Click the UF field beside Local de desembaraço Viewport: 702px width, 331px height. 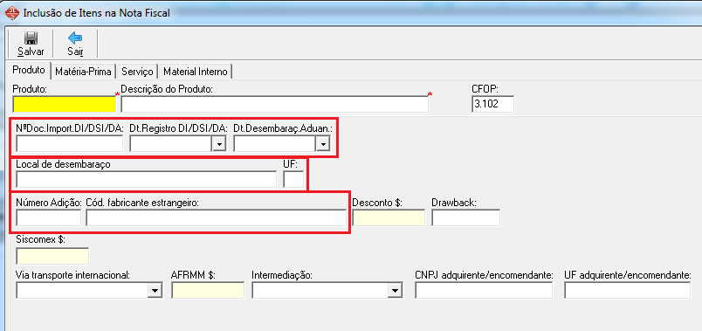pos(293,180)
